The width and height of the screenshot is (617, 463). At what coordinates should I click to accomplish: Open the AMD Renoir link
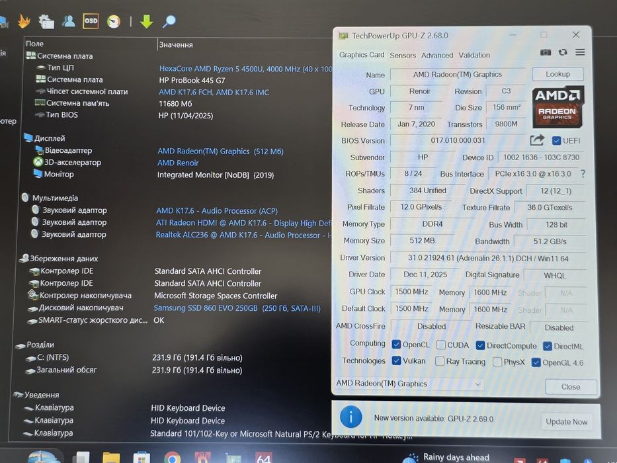click(178, 163)
